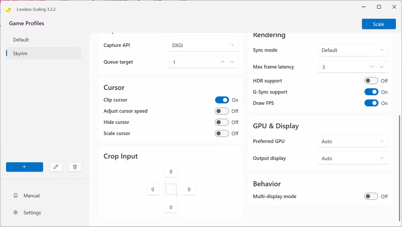Click the Manual book icon
Screen dimensions: 402x227
point(16,195)
